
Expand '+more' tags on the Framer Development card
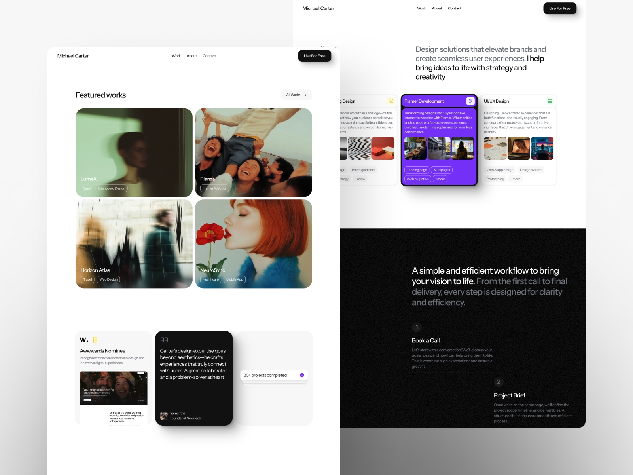click(440, 179)
